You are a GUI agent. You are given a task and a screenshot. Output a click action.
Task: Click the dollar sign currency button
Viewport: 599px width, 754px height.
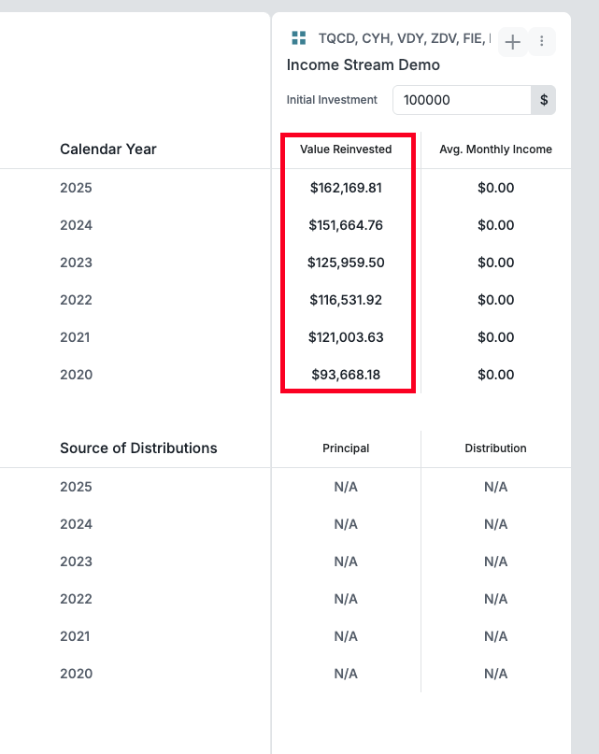[x=544, y=100]
